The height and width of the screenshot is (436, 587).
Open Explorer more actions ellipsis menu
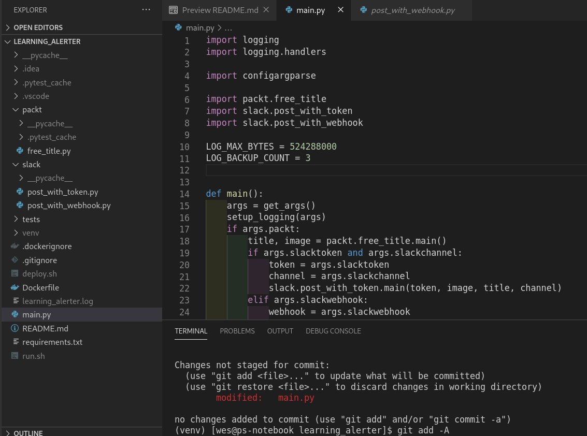[146, 10]
